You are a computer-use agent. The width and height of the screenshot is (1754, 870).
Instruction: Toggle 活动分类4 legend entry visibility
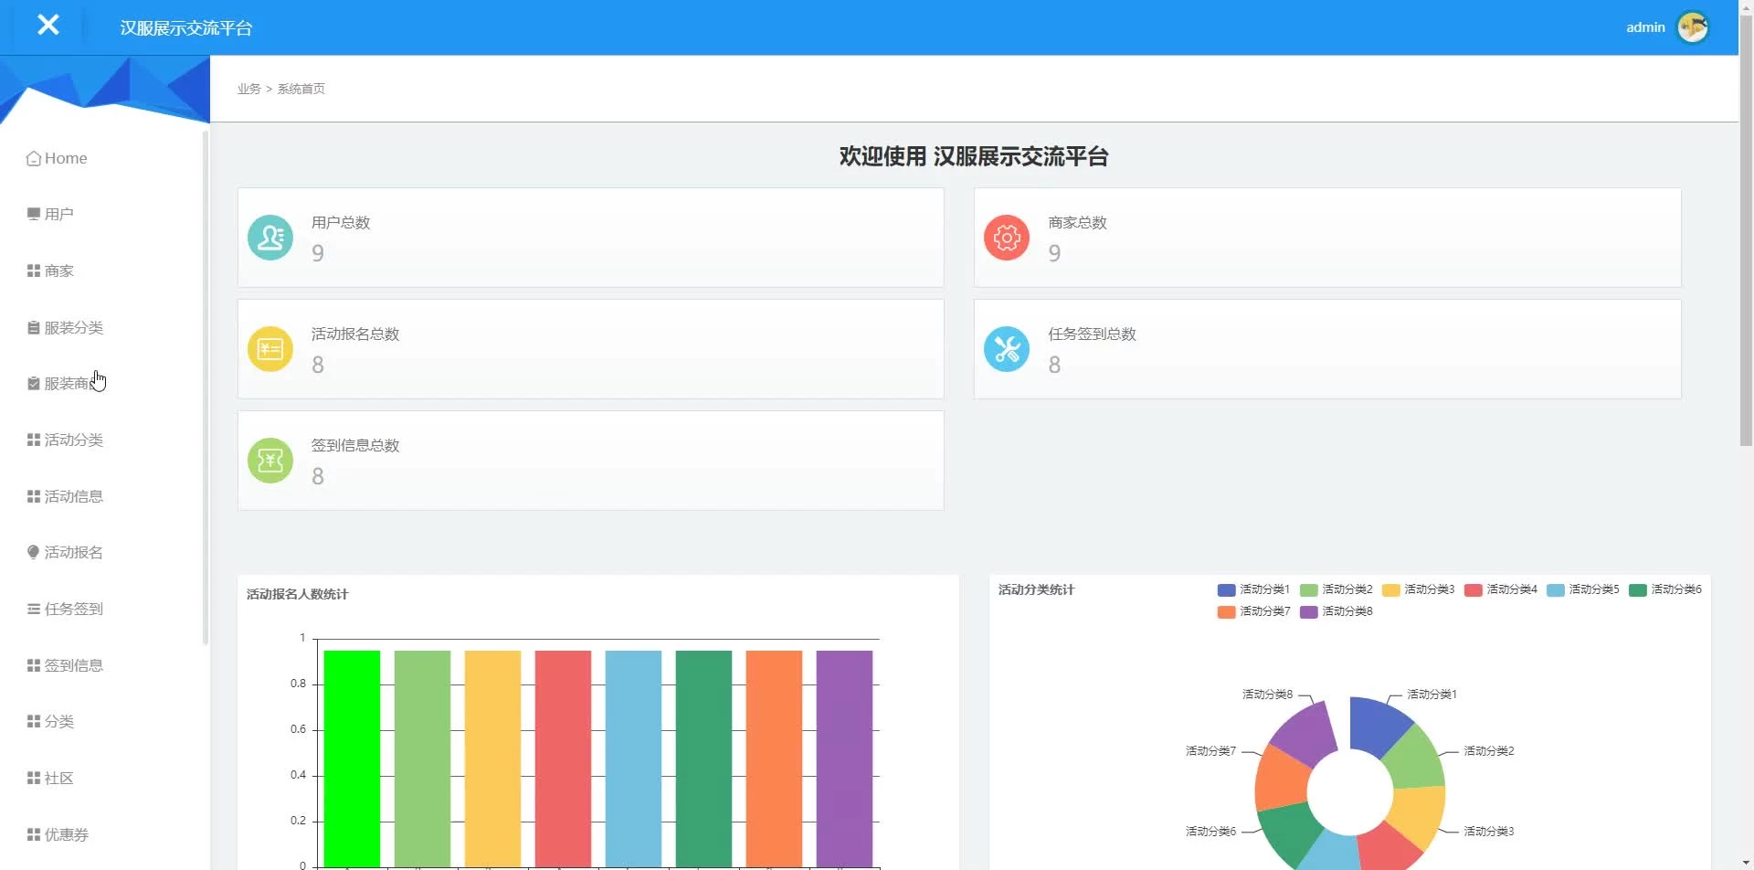tap(1500, 590)
